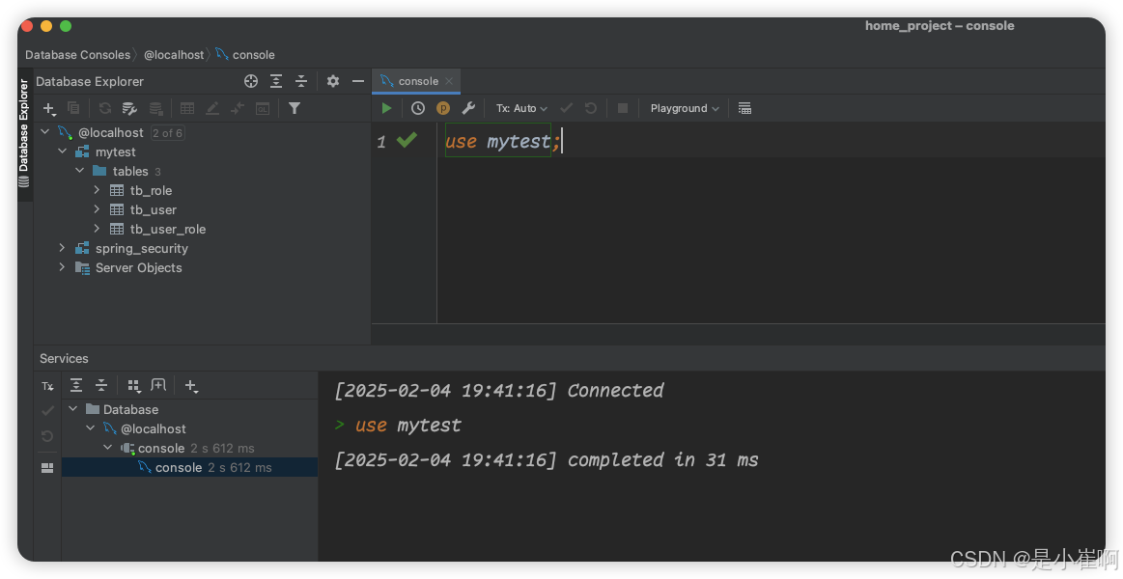Viewport: 1123px width, 579px height.
Task: Click the edit pencil icon in explorer toolbar
Action: tap(212, 108)
